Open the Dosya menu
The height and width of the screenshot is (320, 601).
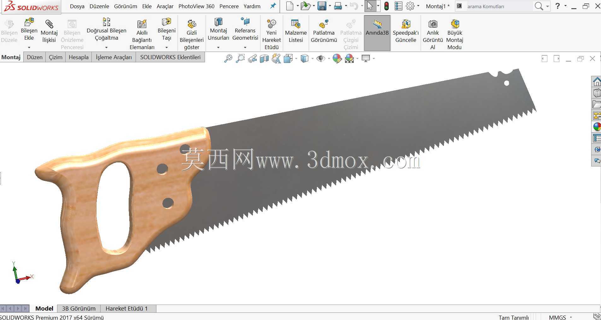point(77,6)
